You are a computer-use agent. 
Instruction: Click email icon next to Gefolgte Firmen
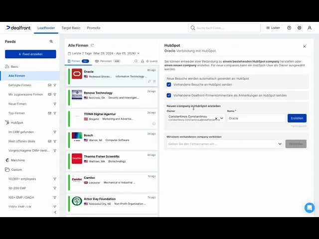tap(49, 85)
